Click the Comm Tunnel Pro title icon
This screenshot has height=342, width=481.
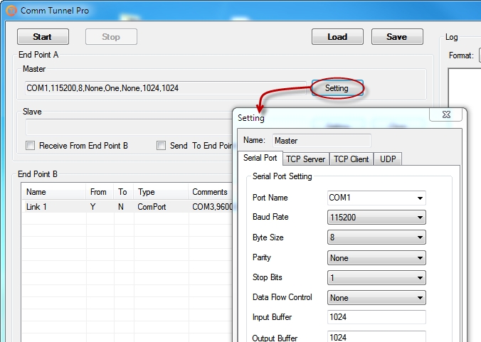click(x=11, y=11)
